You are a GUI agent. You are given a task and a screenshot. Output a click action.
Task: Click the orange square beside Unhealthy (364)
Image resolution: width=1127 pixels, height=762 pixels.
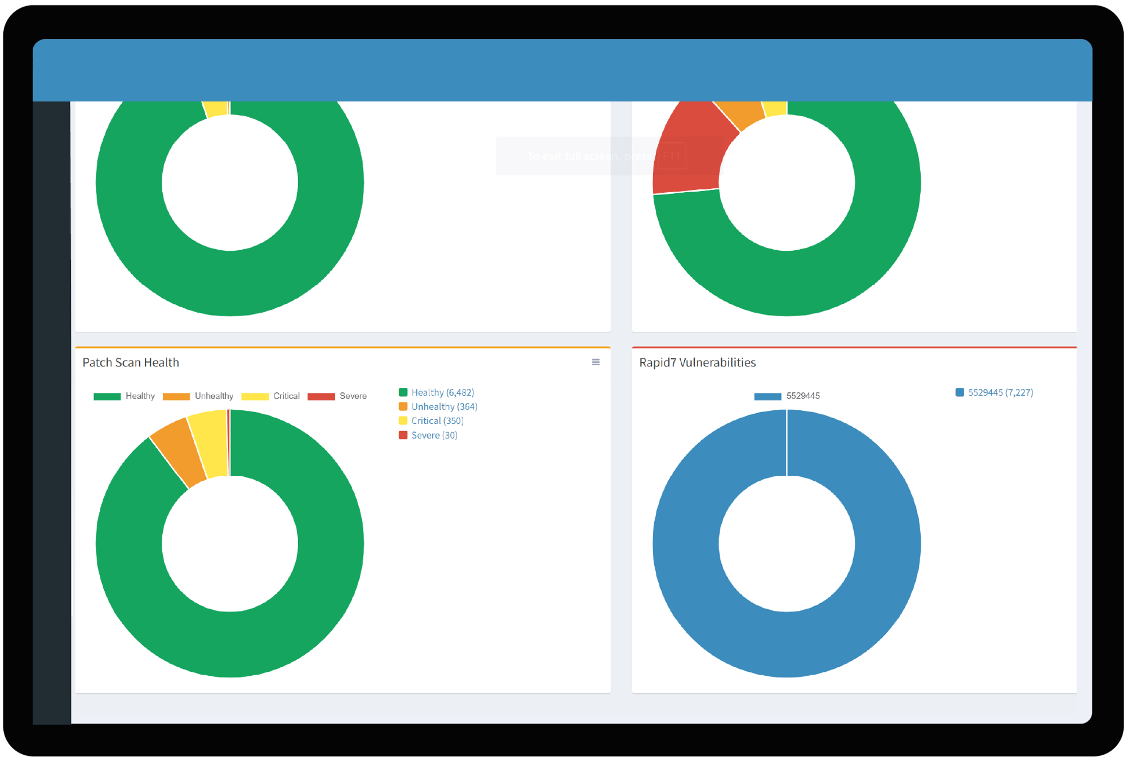tap(403, 406)
